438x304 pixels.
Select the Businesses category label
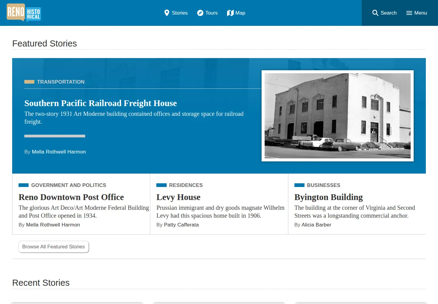(x=324, y=185)
